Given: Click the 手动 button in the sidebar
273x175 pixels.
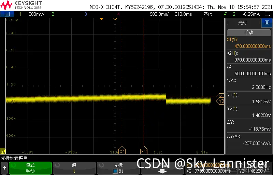Looking at the screenshot, I should click(x=249, y=32).
